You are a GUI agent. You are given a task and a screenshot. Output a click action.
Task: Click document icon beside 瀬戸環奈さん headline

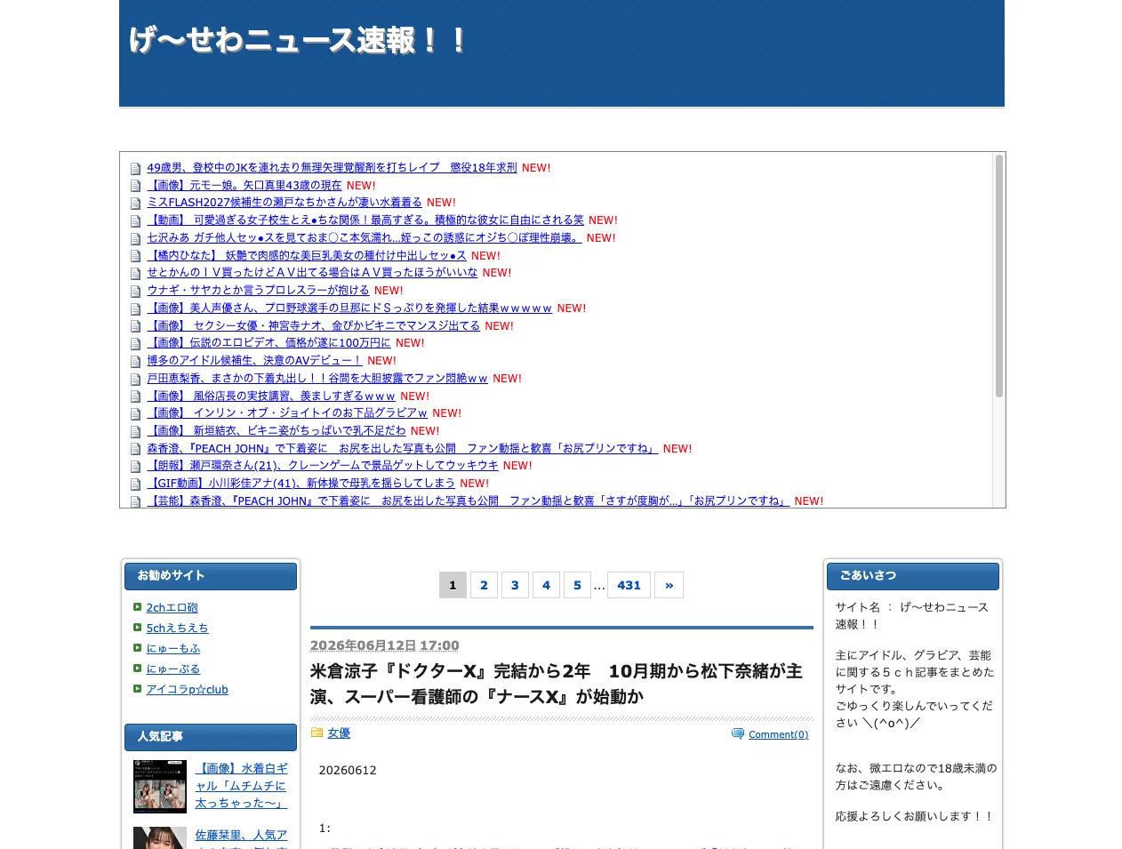point(135,467)
